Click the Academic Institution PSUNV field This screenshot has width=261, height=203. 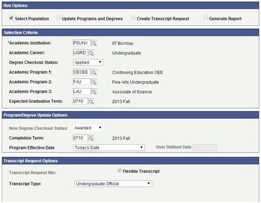pyautogui.click(x=82, y=43)
